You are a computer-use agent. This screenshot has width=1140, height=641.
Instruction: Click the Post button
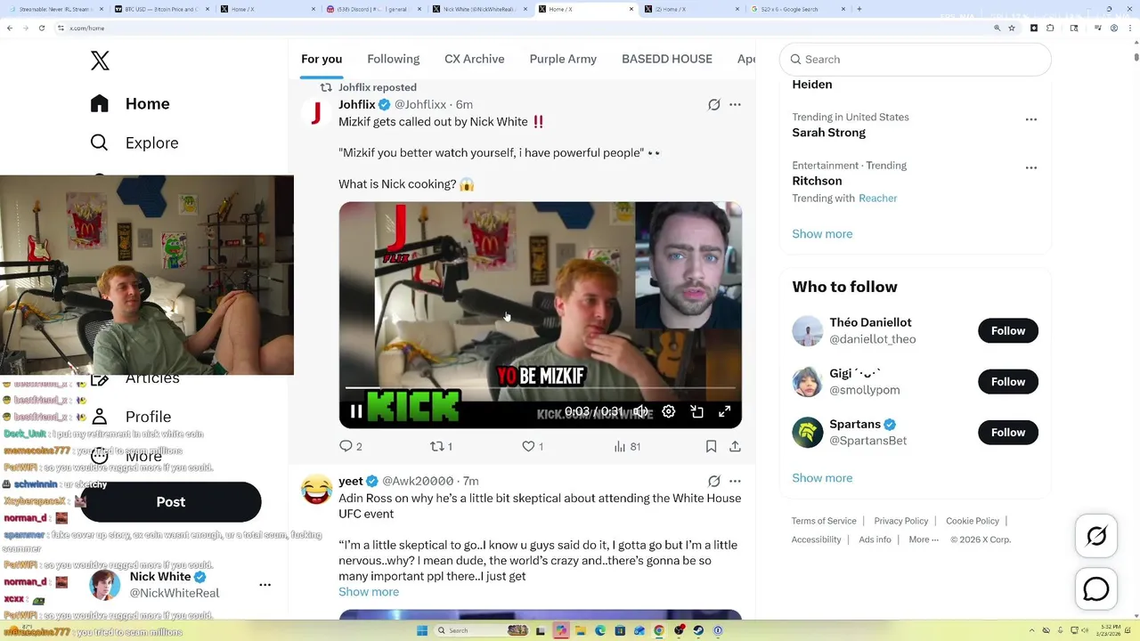(x=171, y=502)
